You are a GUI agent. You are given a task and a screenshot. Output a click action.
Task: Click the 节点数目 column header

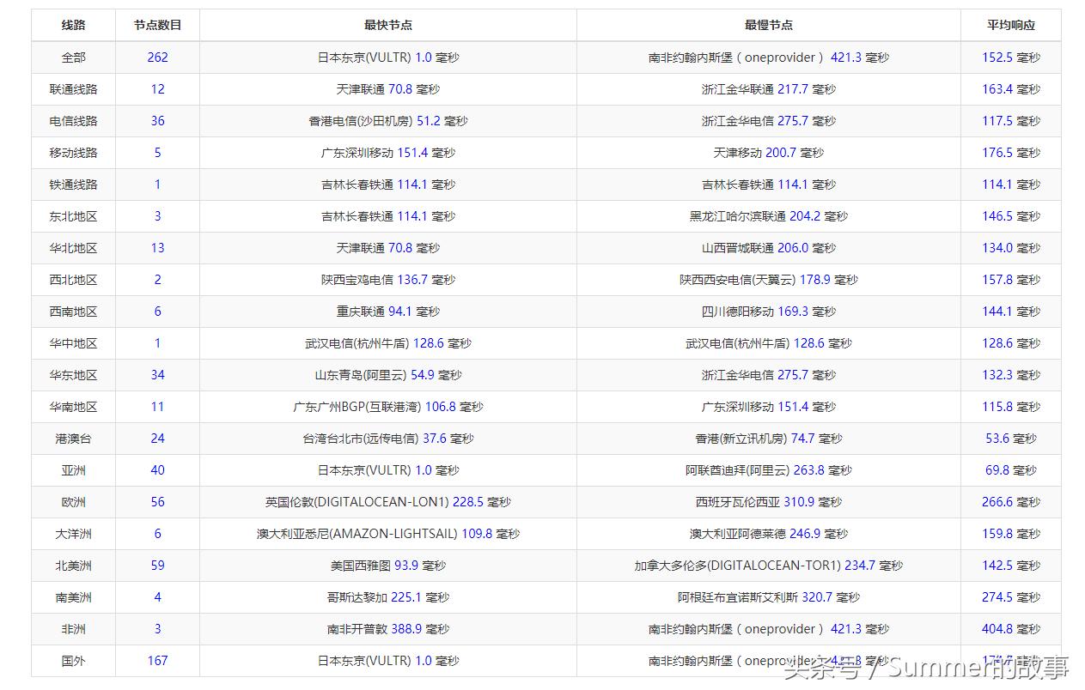[157, 25]
